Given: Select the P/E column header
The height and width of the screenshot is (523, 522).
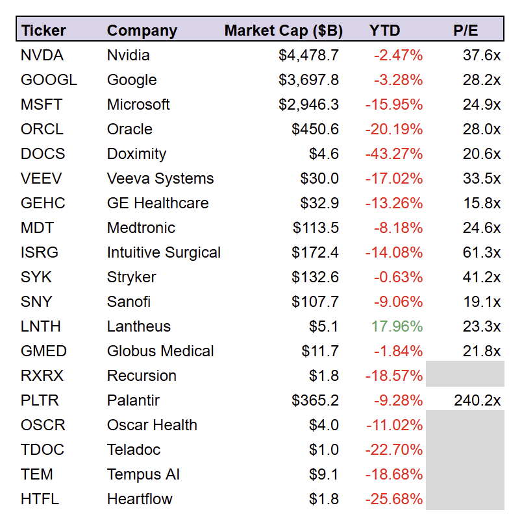Looking at the screenshot, I should pyautogui.click(x=466, y=30).
